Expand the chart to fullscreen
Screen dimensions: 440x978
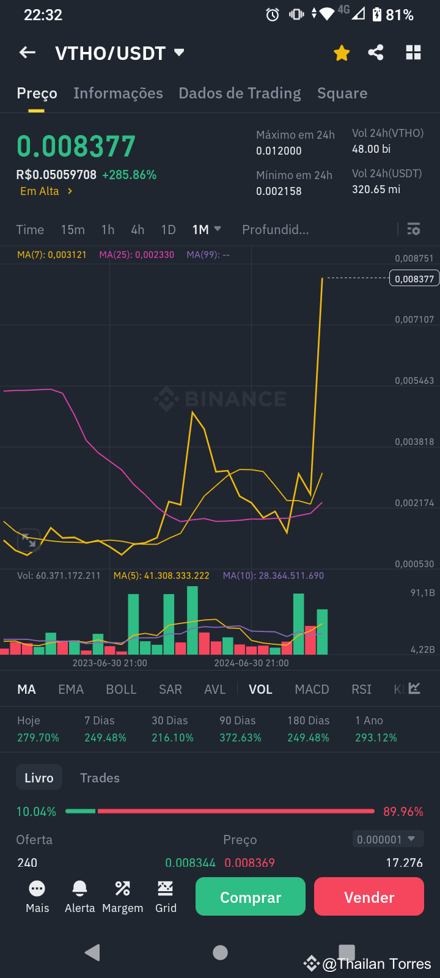click(x=29, y=540)
